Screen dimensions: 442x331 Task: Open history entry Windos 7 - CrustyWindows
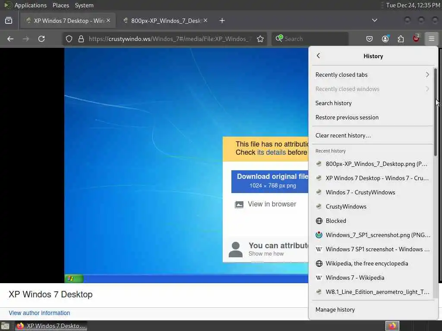pyautogui.click(x=372, y=192)
